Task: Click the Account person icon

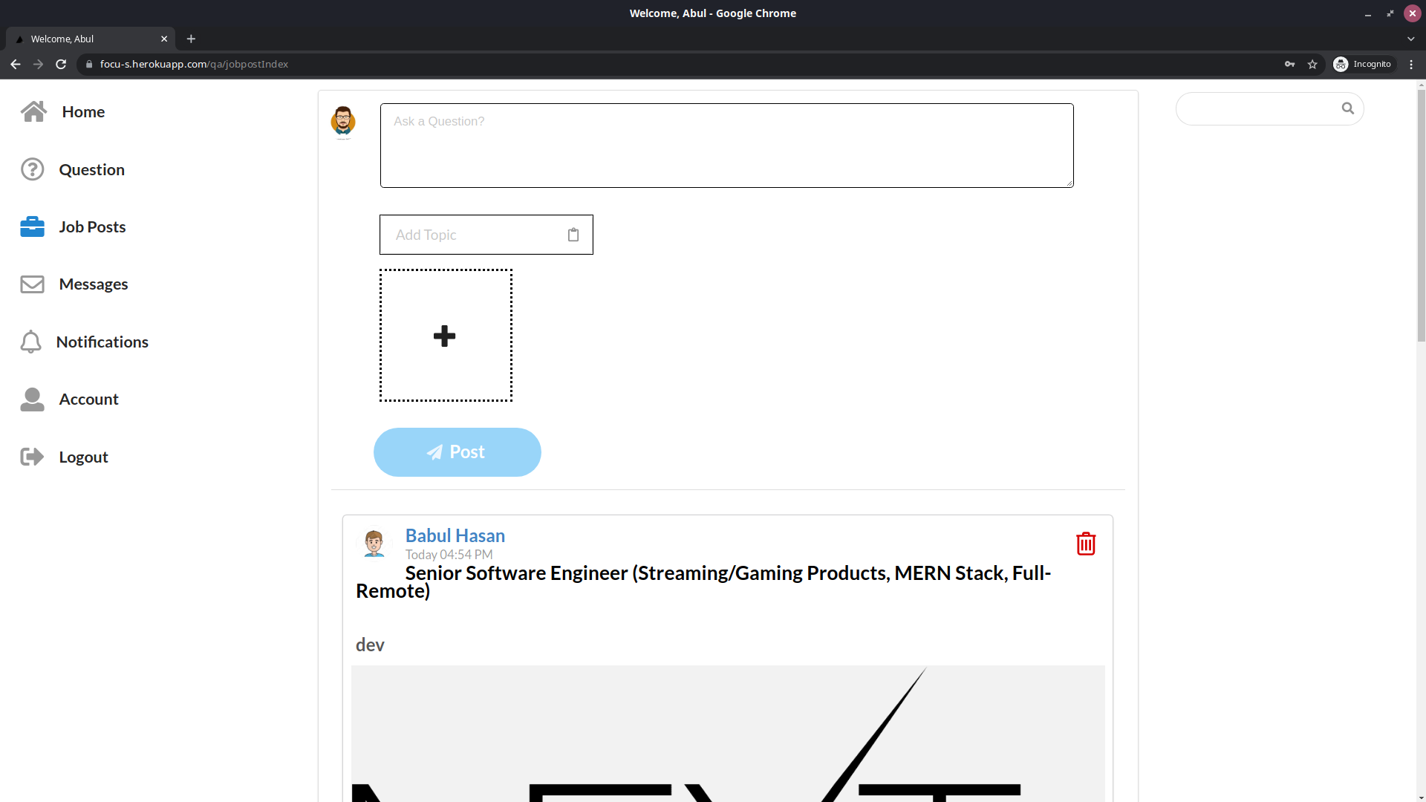Action: pos(31,399)
